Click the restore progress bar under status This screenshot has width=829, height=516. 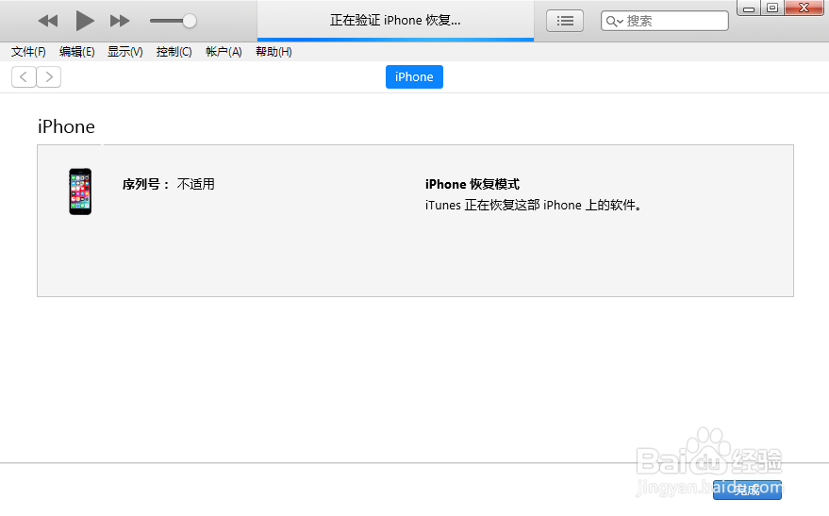395,40
